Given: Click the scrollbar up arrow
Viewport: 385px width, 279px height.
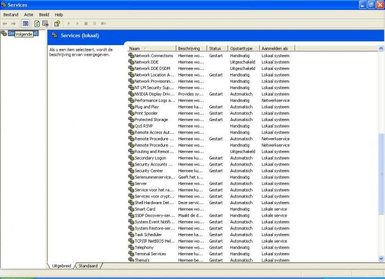Looking at the screenshot, I should point(381,48).
